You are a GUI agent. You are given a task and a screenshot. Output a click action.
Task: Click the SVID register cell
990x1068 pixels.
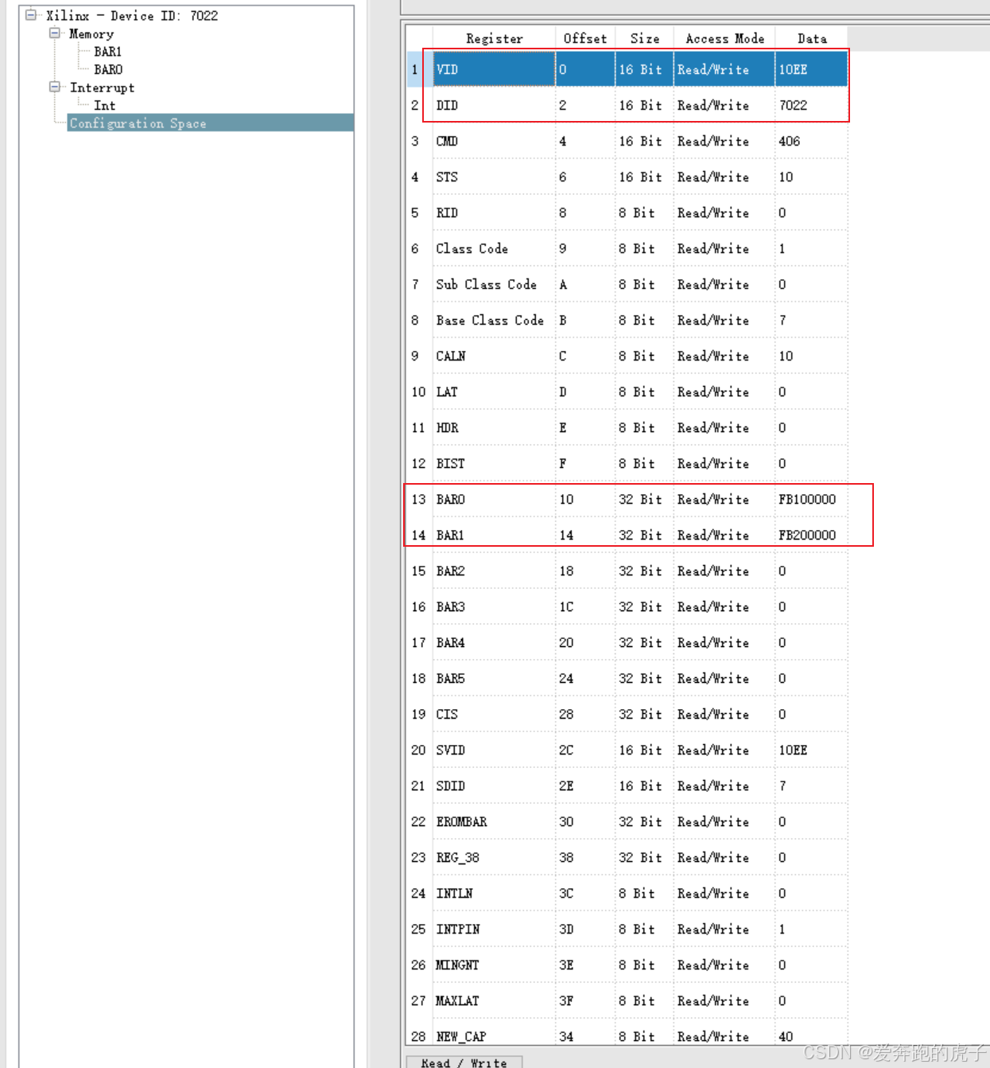[494, 750]
